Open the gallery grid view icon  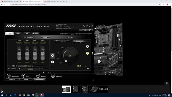point(167,83)
